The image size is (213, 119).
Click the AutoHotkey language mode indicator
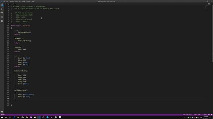204,115
